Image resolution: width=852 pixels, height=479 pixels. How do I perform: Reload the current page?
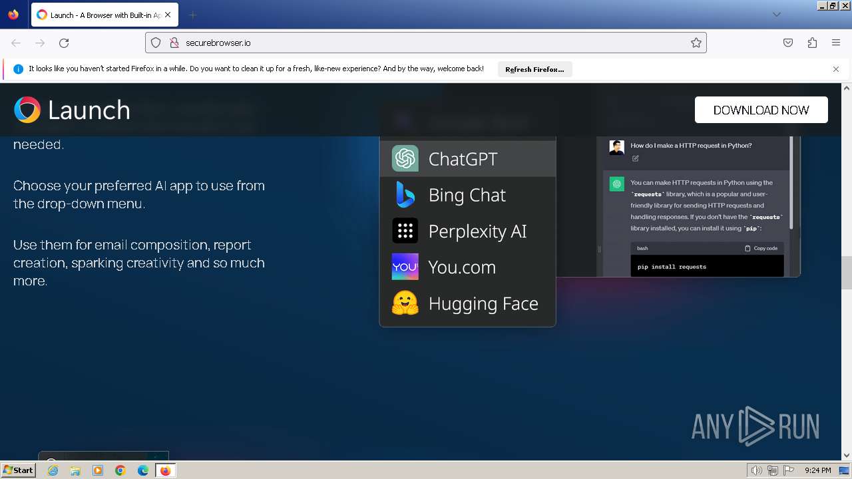[x=64, y=43]
